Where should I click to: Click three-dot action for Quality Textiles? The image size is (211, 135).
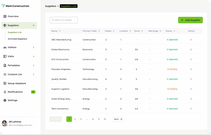pyautogui.click(x=191, y=79)
